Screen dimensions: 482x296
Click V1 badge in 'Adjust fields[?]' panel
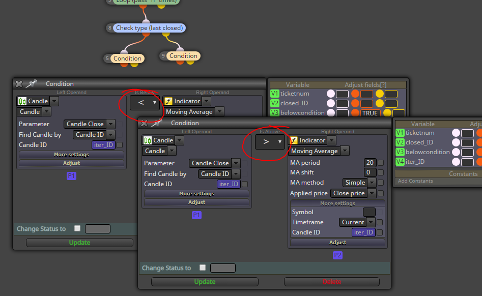[275, 94]
